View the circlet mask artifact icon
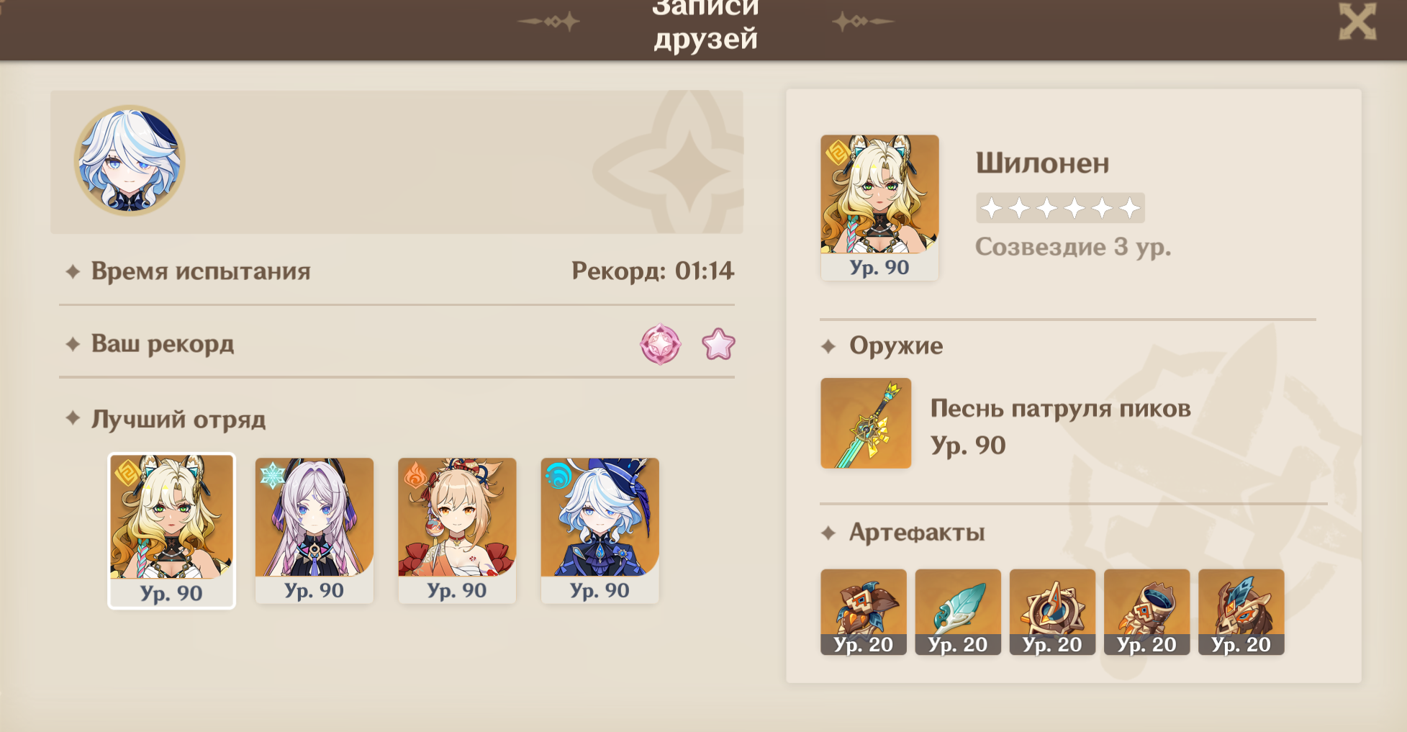The image size is (1407, 732). 1241,612
